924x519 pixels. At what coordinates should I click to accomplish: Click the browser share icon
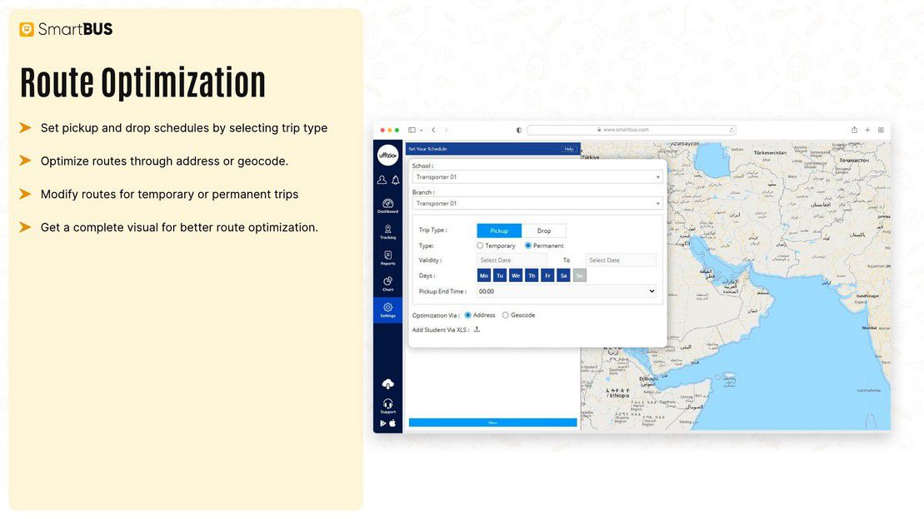pos(854,130)
